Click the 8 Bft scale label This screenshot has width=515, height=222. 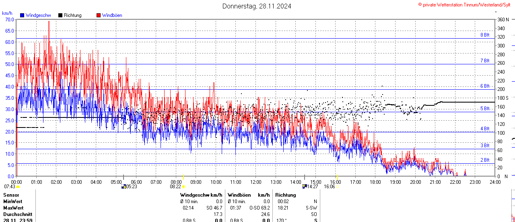coord(485,35)
